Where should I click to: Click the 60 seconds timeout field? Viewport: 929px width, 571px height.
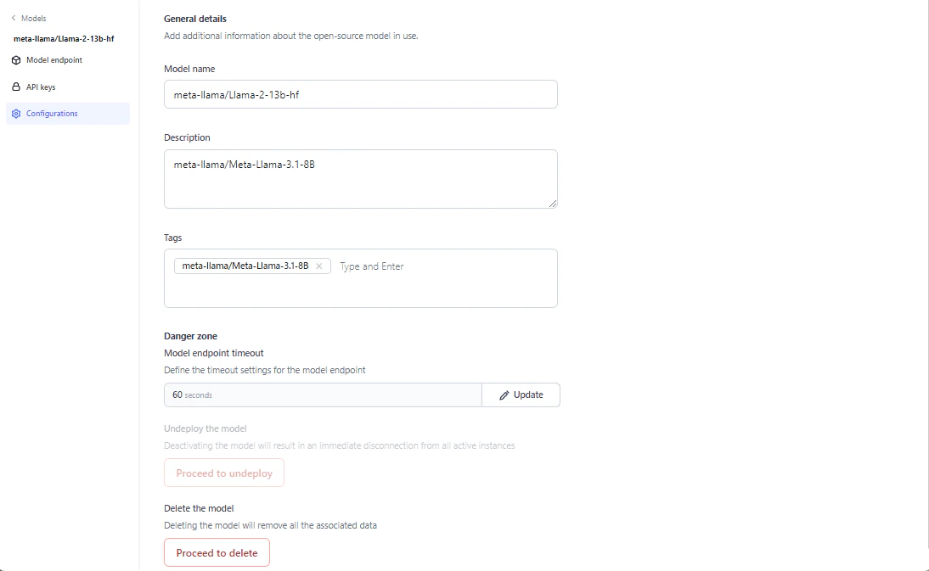323,395
